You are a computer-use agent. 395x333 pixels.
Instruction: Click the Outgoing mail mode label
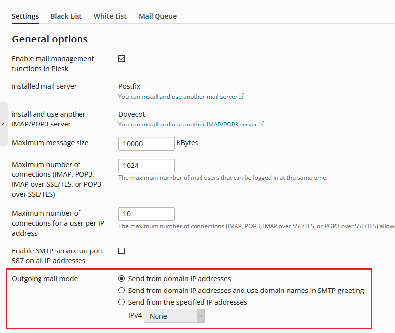45,279
